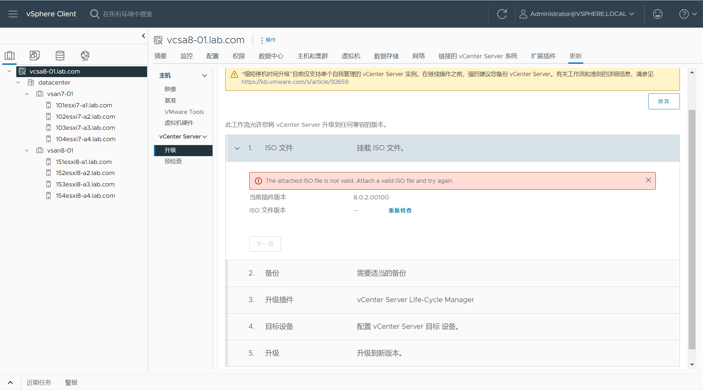Select 映像 in the side menu

(170, 89)
